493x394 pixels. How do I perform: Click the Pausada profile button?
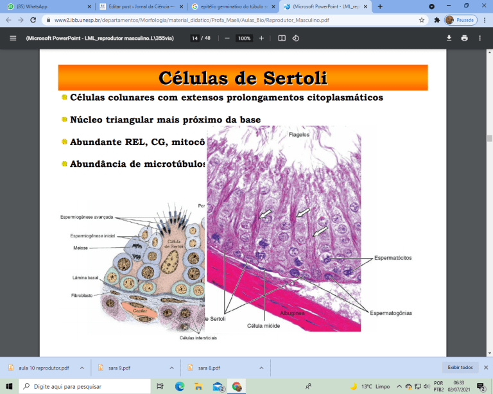[x=461, y=20]
